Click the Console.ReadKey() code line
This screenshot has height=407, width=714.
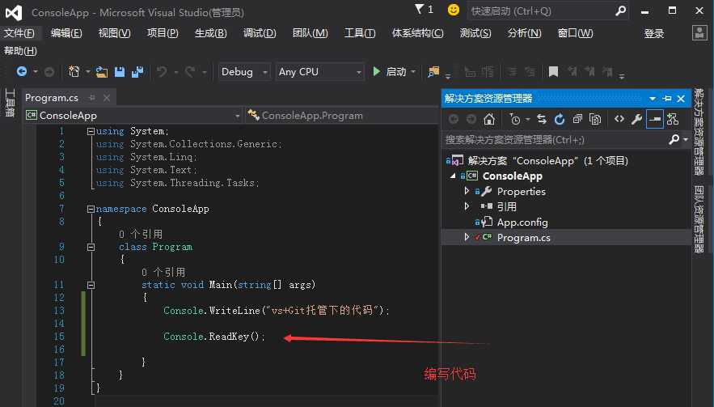point(214,337)
